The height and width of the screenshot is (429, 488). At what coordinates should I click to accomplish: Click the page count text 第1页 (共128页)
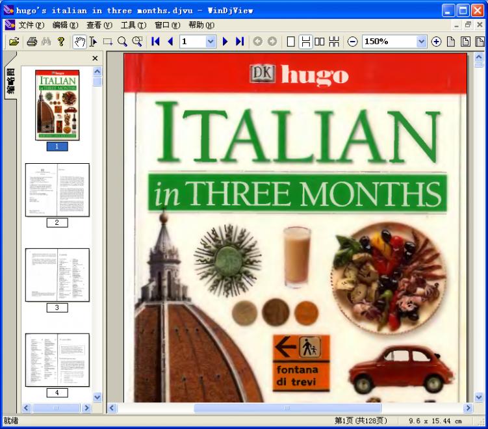361,421
